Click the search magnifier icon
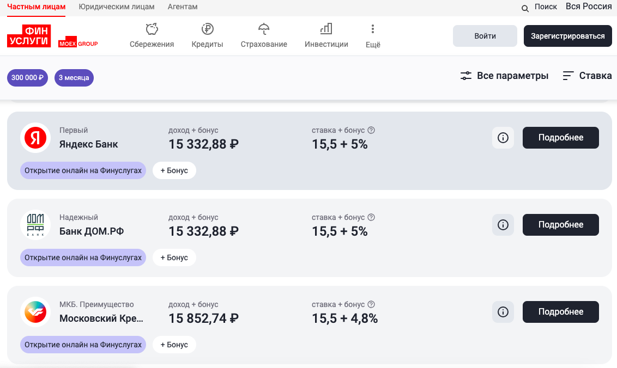The height and width of the screenshot is (368, 617). (x=525, y=8)
